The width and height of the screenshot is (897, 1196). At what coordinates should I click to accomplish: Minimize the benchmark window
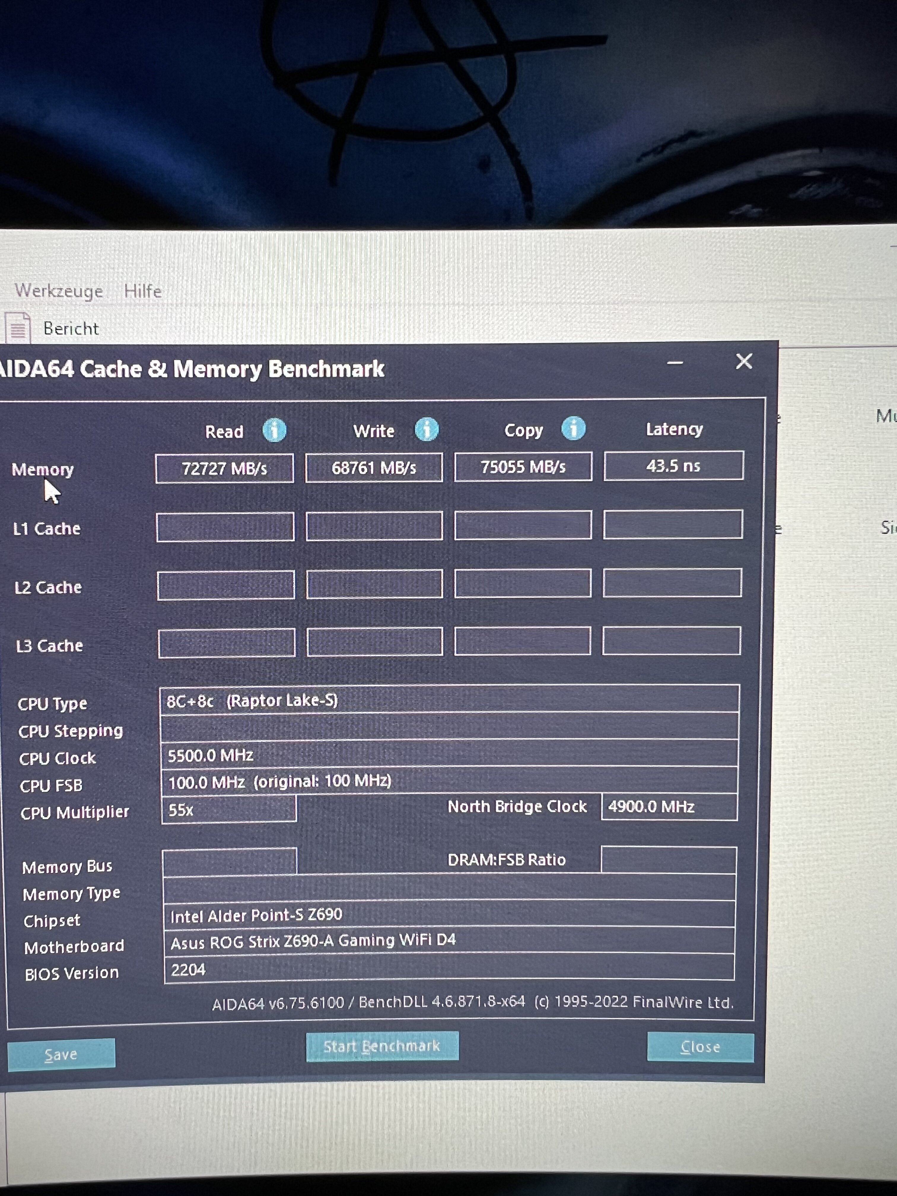click(x=675, y=363)
